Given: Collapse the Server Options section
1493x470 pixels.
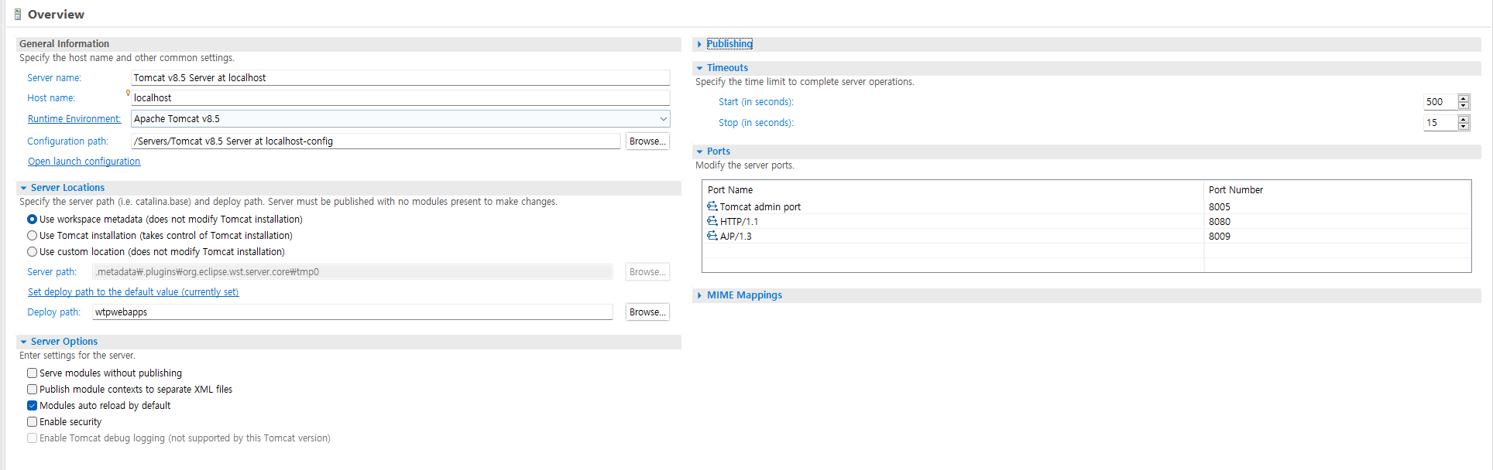Looking at the screenshot, I should (23, 342).
